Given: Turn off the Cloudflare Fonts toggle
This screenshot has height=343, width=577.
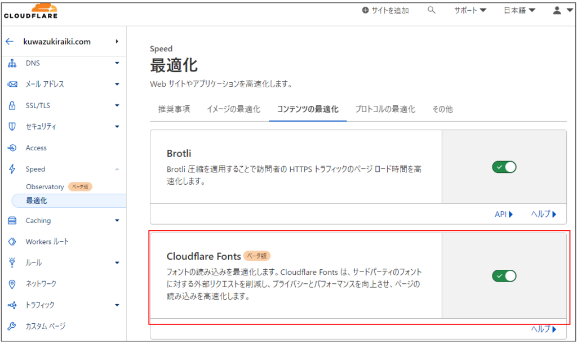Looking at the screenshot, I should point(504,276).
